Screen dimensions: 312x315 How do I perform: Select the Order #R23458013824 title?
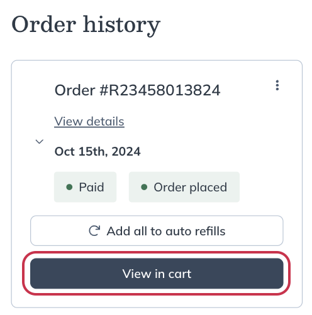pyautogui.click(x=137, y=90)
